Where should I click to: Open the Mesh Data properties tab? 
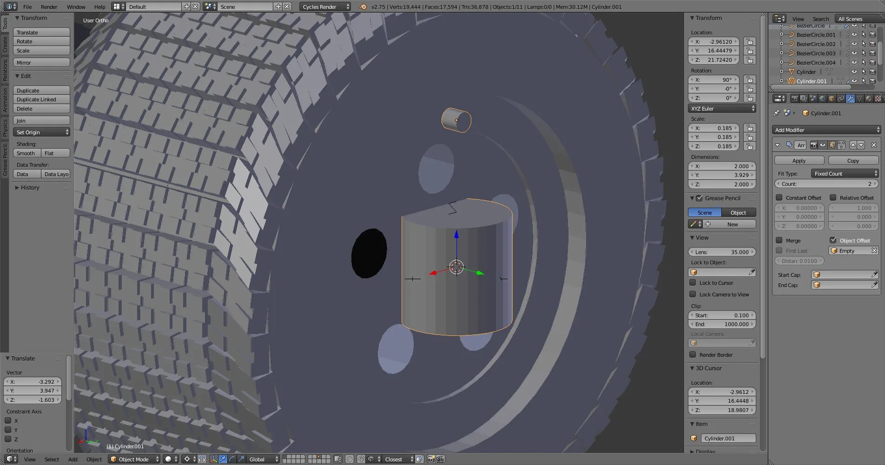(859, 98)
